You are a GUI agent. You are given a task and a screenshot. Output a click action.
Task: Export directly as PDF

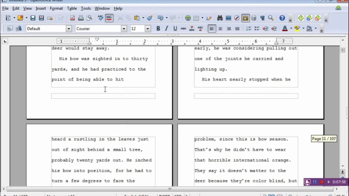pos(72,18)
